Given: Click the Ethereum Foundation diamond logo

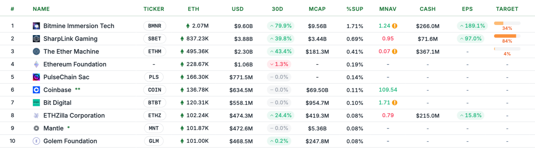Looking at the screenshot, I should [x=36, y=64].
